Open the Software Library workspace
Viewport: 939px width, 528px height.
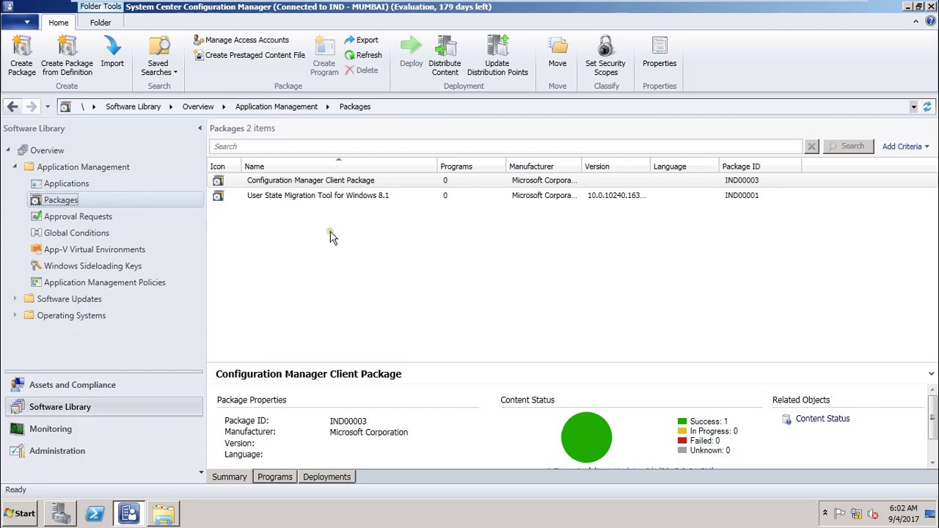point(103,407)
